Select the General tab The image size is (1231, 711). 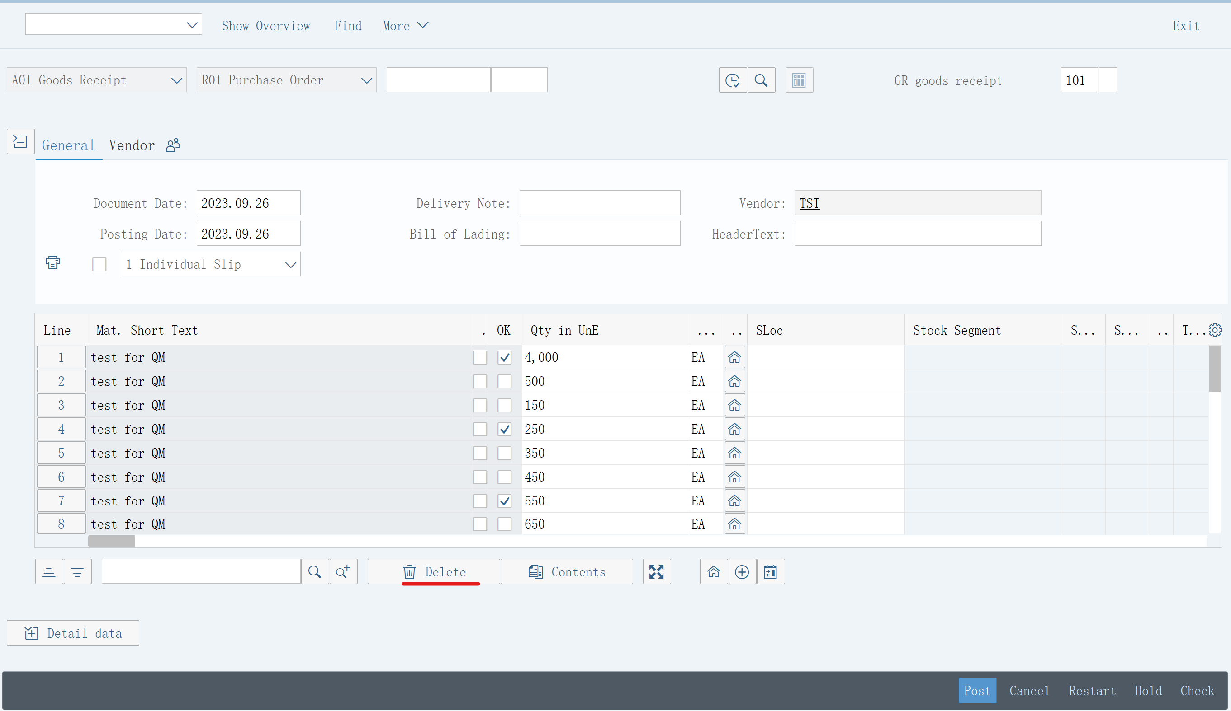[68, 145]
